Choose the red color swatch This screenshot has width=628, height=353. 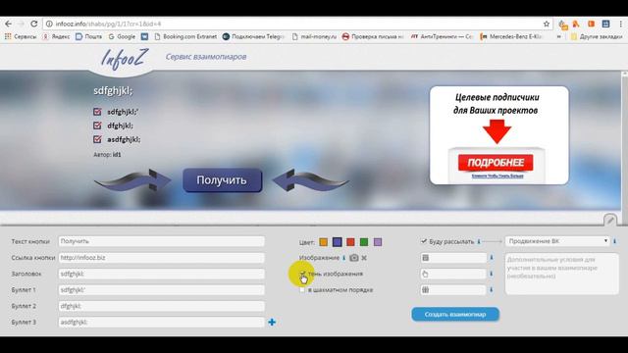(350, 242)
